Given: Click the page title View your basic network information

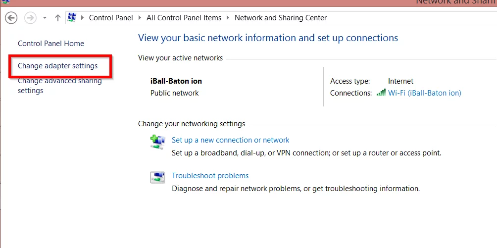Looking at the screenshot, I should click(268, 38).
